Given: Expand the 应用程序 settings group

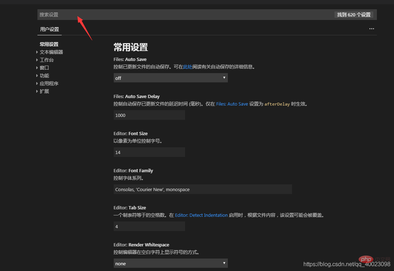Looking at the screenshot, I should 49,83.
